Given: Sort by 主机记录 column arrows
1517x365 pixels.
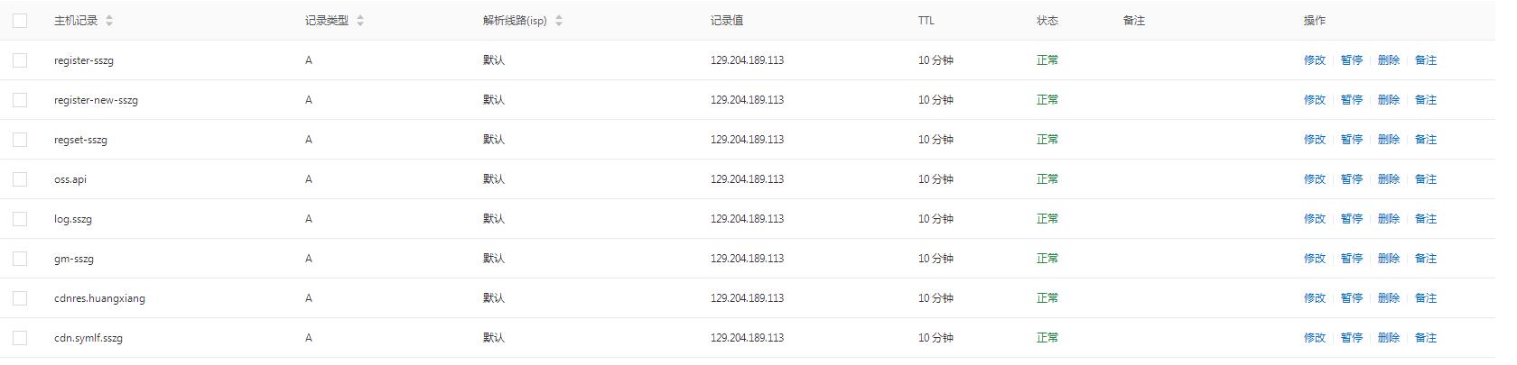Looking at the screenshot, I should 109,21.
